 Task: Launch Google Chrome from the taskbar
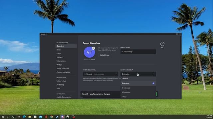(51, 117)
